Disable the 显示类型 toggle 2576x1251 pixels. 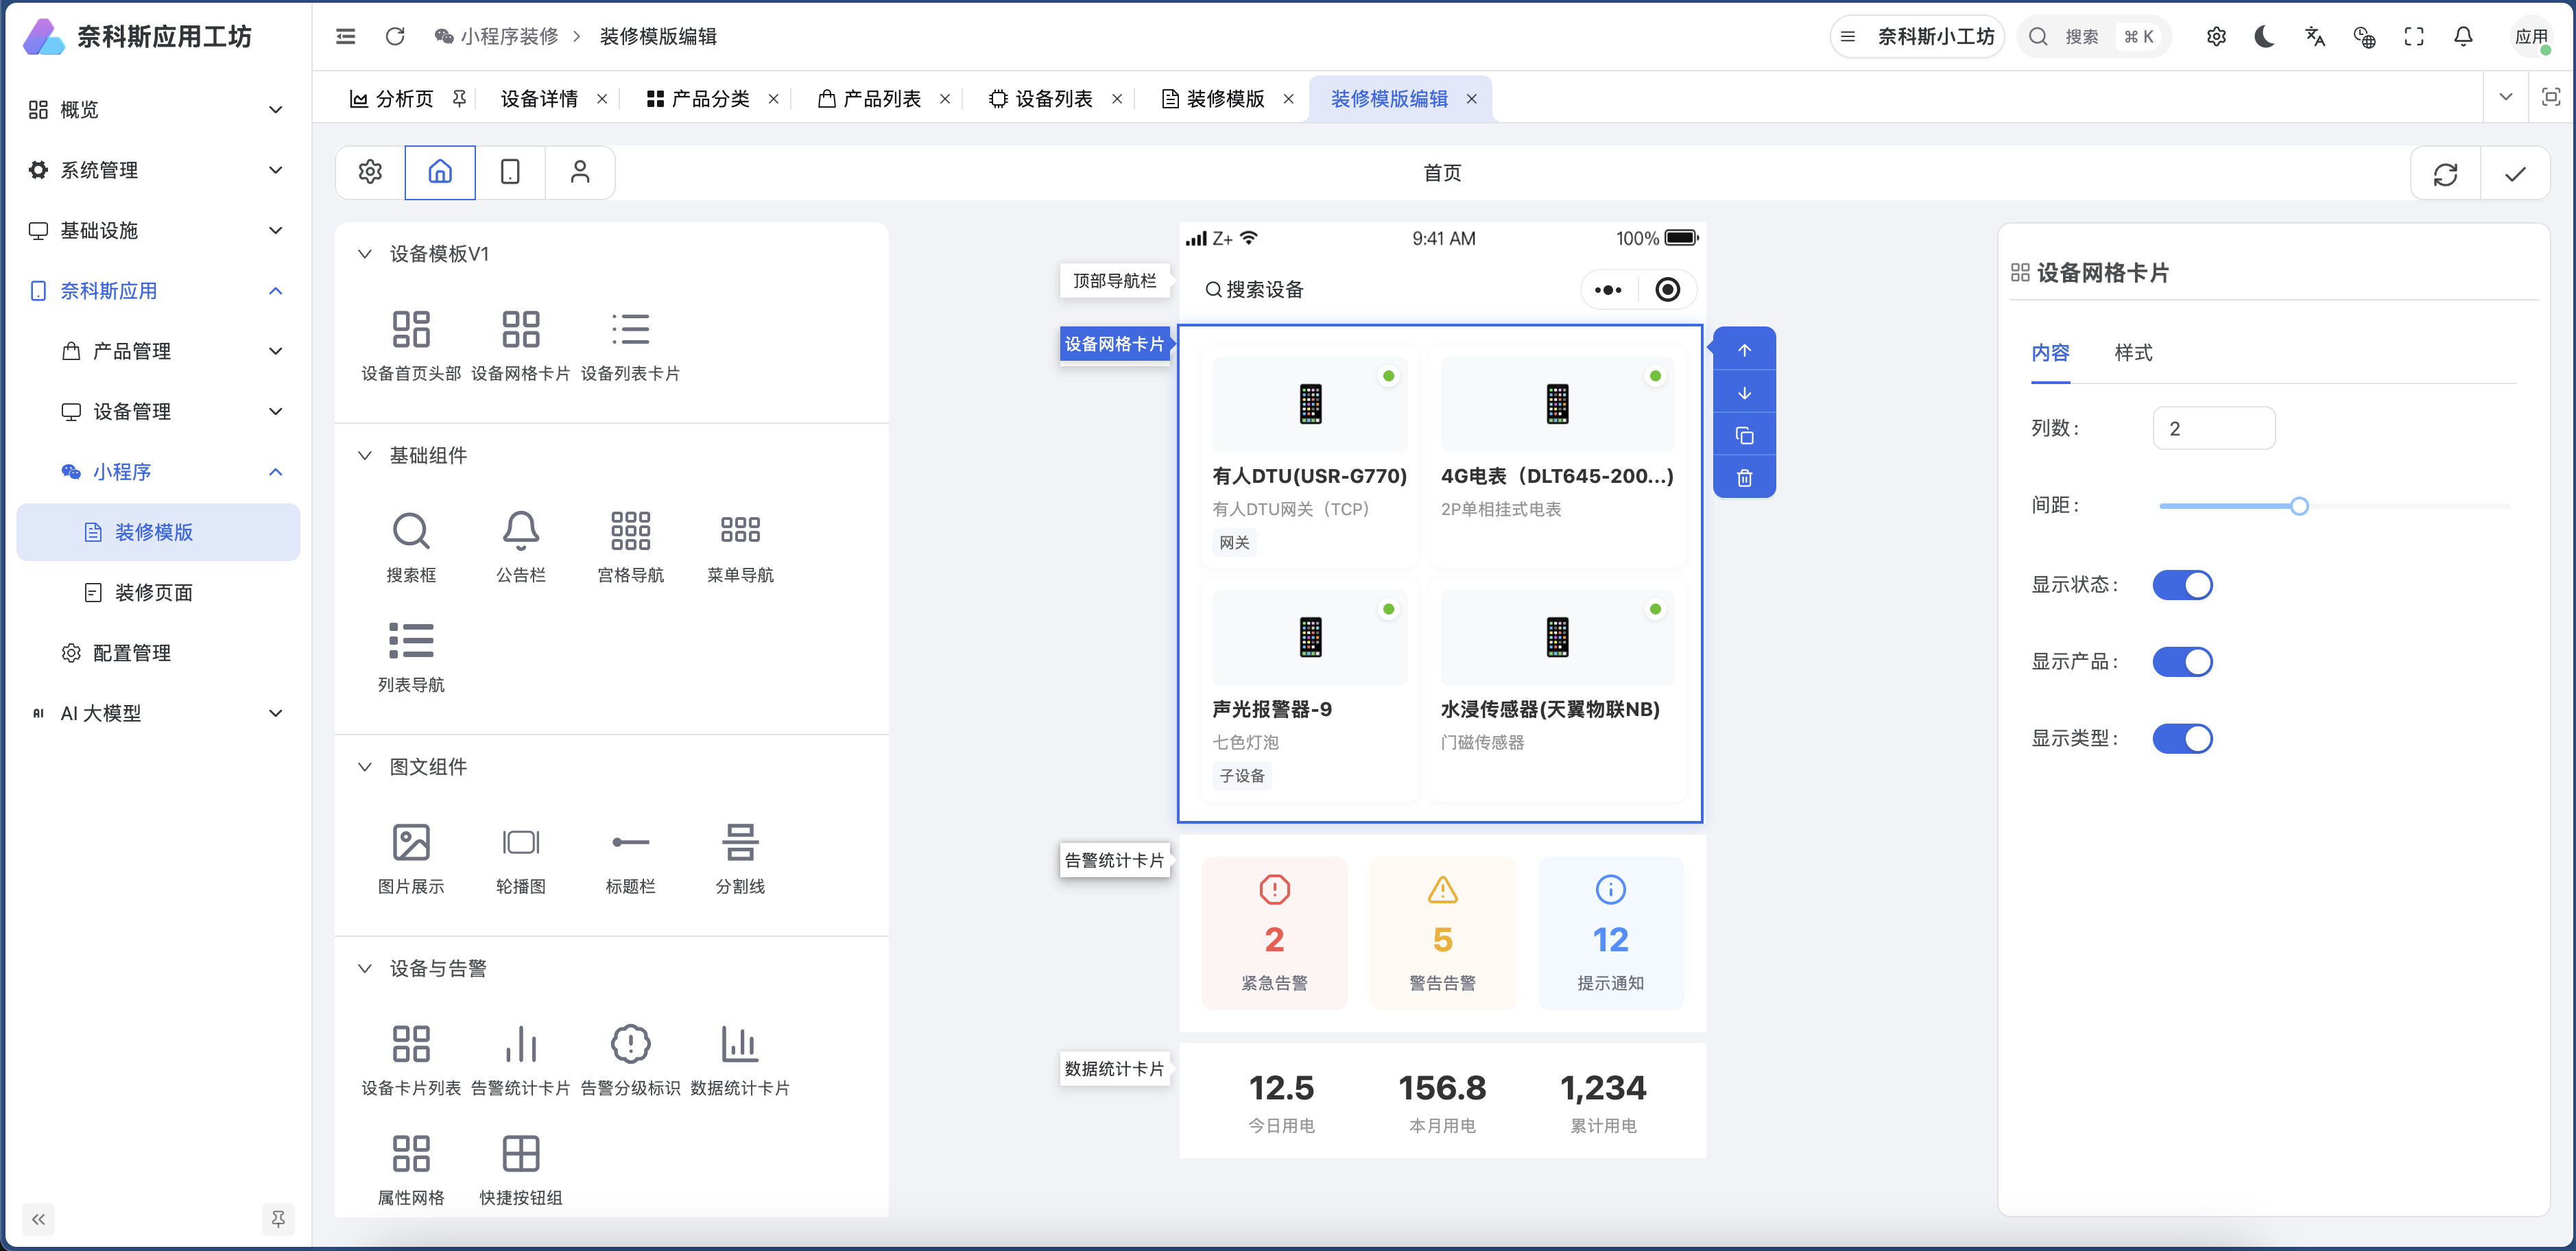coord(2184,738)
